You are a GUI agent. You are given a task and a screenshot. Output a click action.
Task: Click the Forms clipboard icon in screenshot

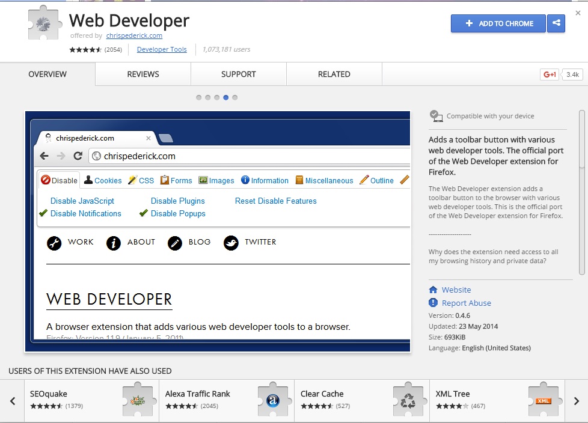click(x=165, y=180)
